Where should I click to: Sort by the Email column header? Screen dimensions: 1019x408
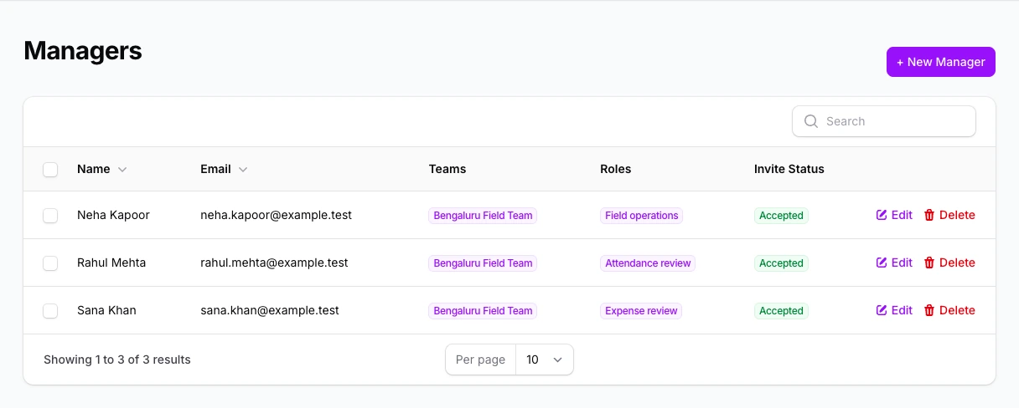tap(224, 169)
